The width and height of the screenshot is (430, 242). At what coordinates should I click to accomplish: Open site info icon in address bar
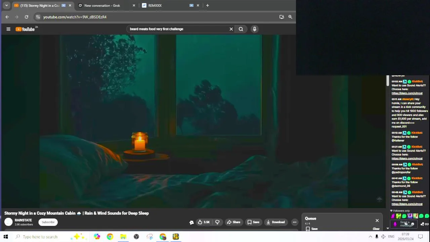pyautogui.click(x=38, y=17)
